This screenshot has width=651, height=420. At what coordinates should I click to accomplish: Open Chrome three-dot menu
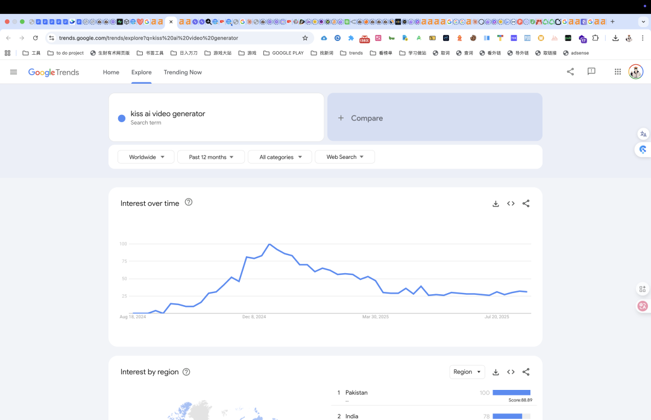pos(643,38)
